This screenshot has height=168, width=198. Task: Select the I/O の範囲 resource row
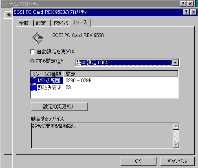click(x=104, y=81)
